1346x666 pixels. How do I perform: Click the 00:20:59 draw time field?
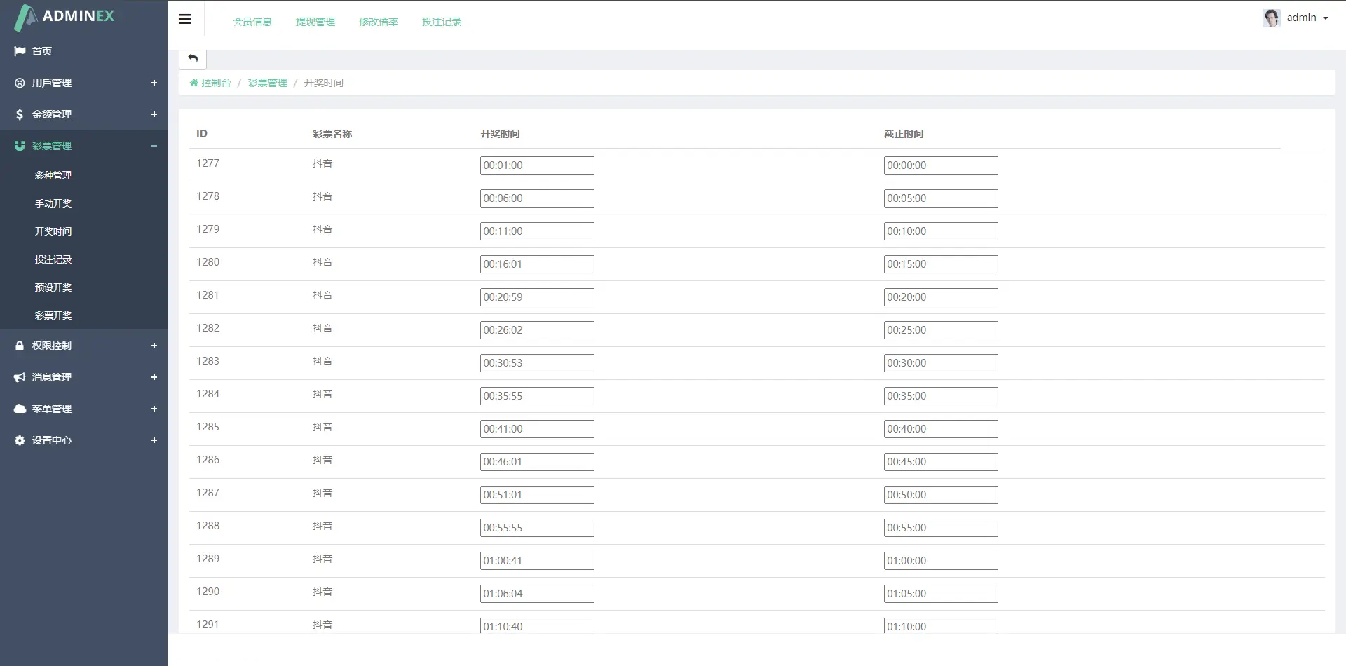pyautogui.click(x=537, y=297)
